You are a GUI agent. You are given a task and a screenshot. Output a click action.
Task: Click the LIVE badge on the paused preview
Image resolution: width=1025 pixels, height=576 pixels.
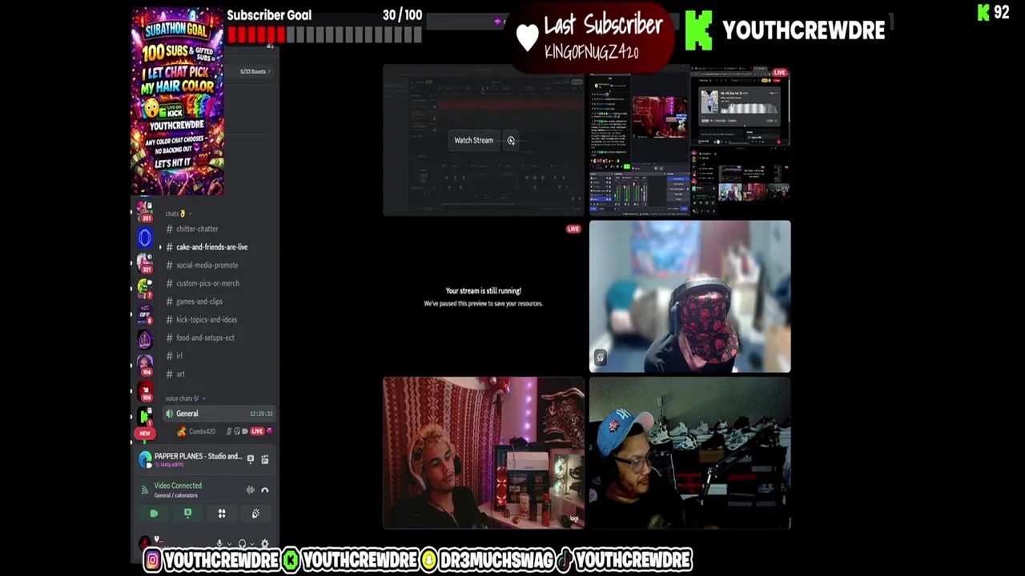573,229
